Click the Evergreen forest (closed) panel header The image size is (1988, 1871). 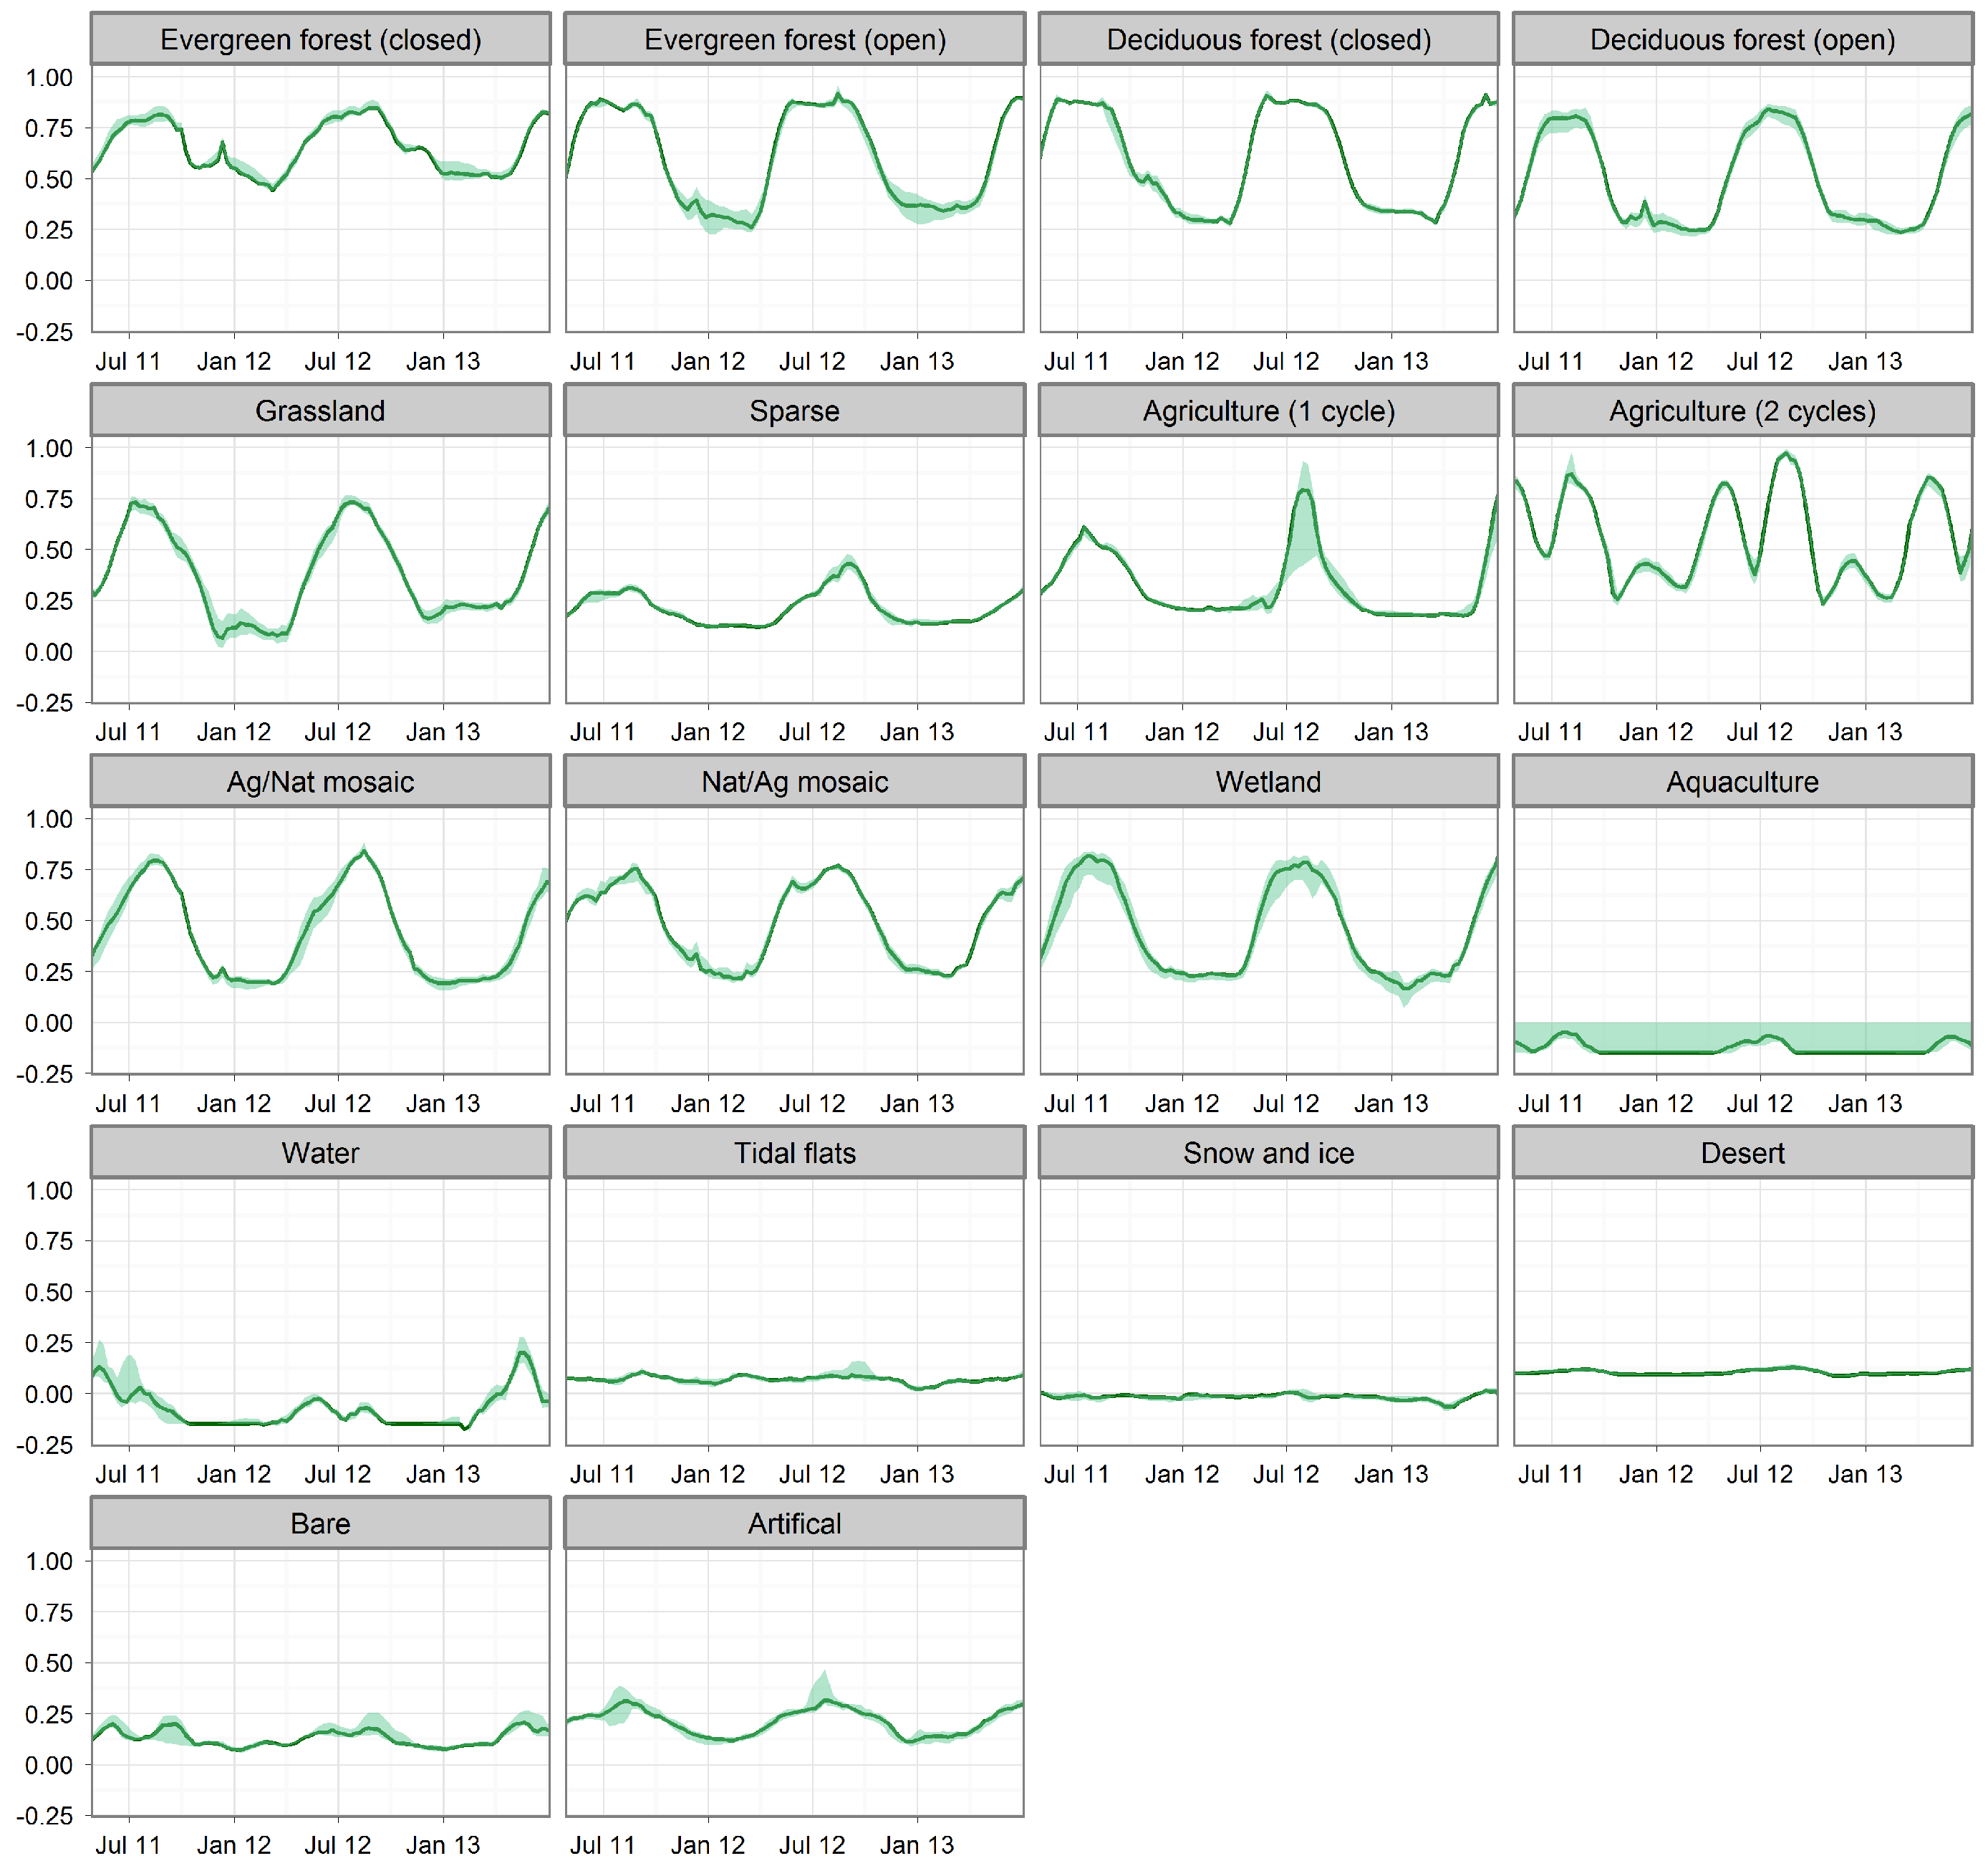tap(320, 40)
